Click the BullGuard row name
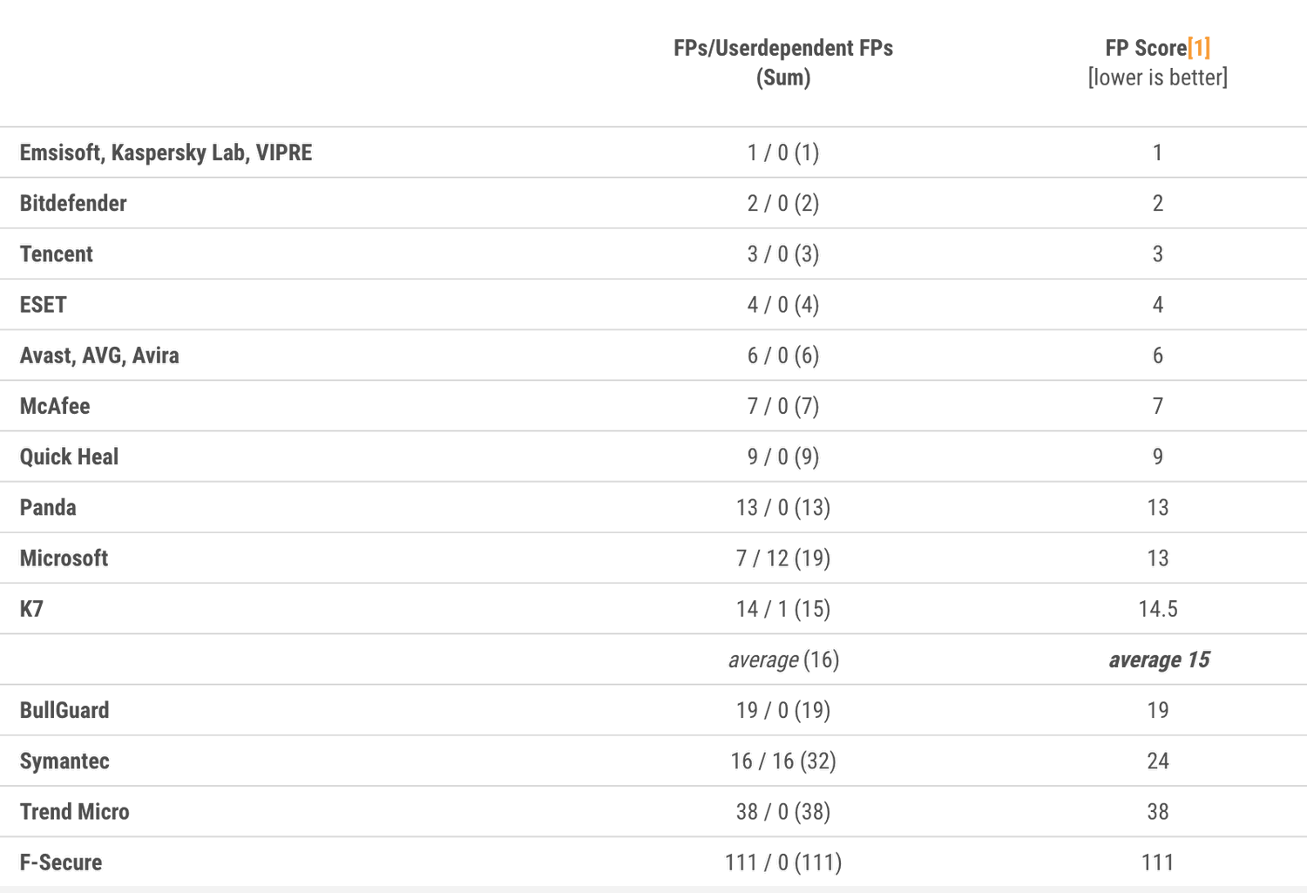This screenshot has height=893, width=1307. [64, 710]
